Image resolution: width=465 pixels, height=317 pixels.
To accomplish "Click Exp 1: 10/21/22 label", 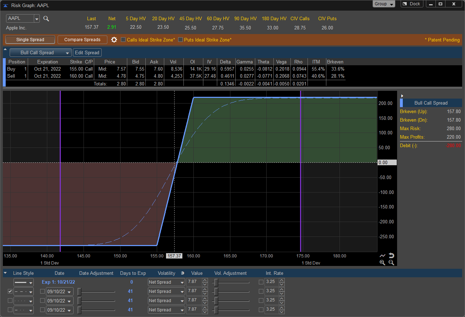I will click(58, 282).
